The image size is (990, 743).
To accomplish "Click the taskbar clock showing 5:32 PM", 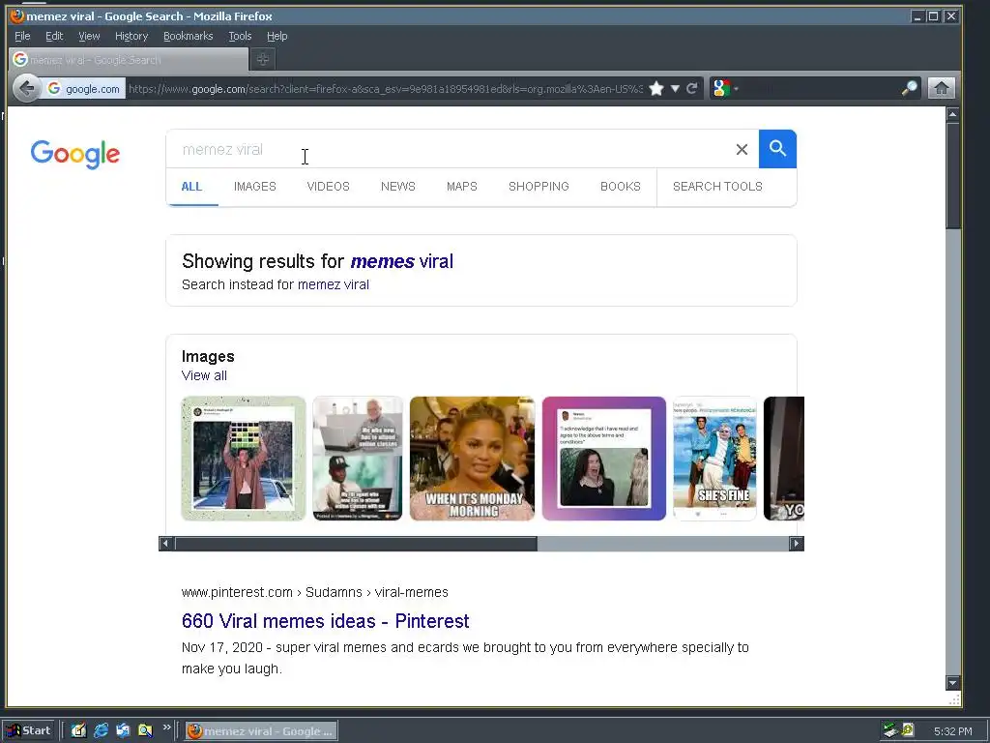I will pyautogui.click(x=952, y=731).
